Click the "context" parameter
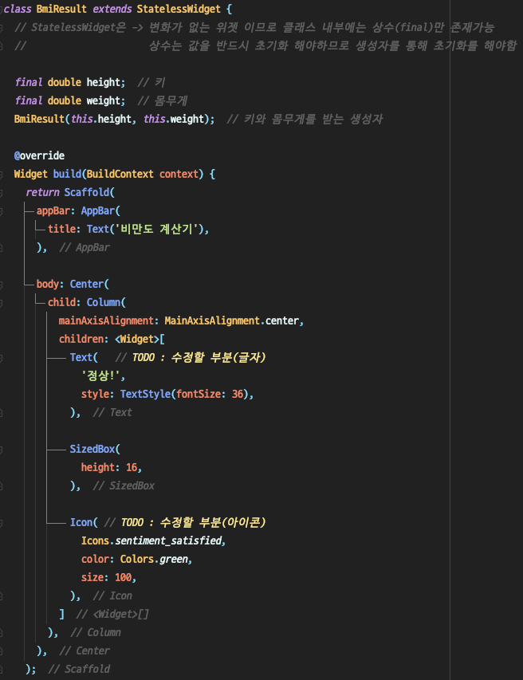The height and width of the screenshot is (680, 523). tap(179, 174)
